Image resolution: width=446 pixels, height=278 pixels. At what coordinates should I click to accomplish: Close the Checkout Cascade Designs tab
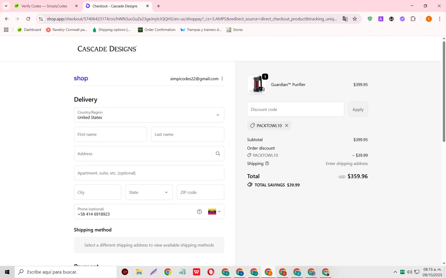[147, 6]
